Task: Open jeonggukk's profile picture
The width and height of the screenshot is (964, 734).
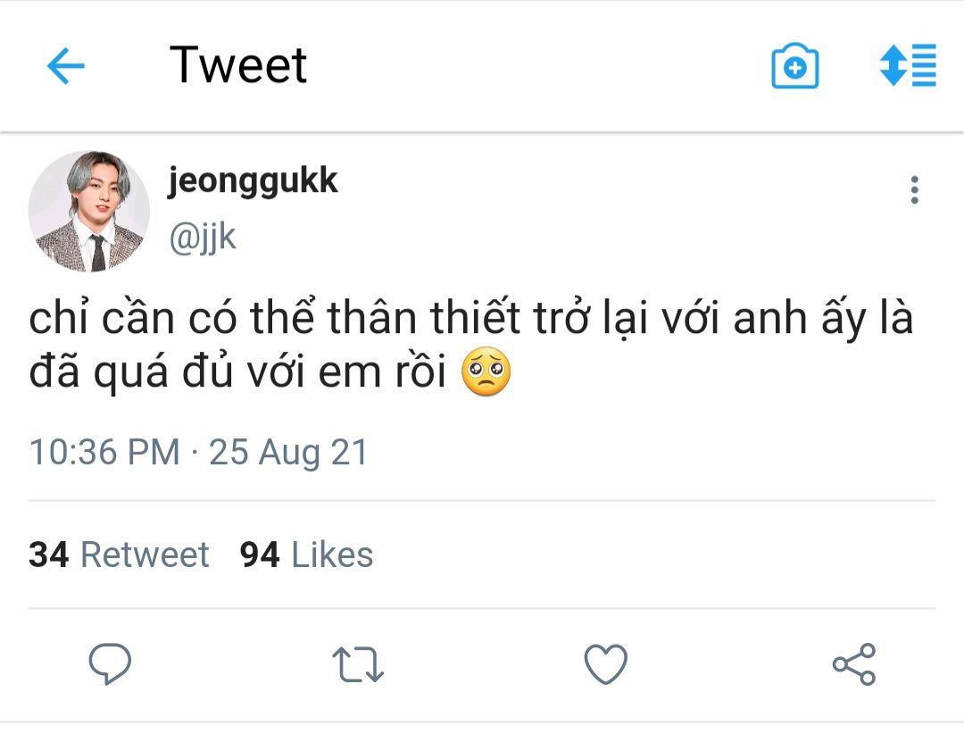Action: pos(89,212)
